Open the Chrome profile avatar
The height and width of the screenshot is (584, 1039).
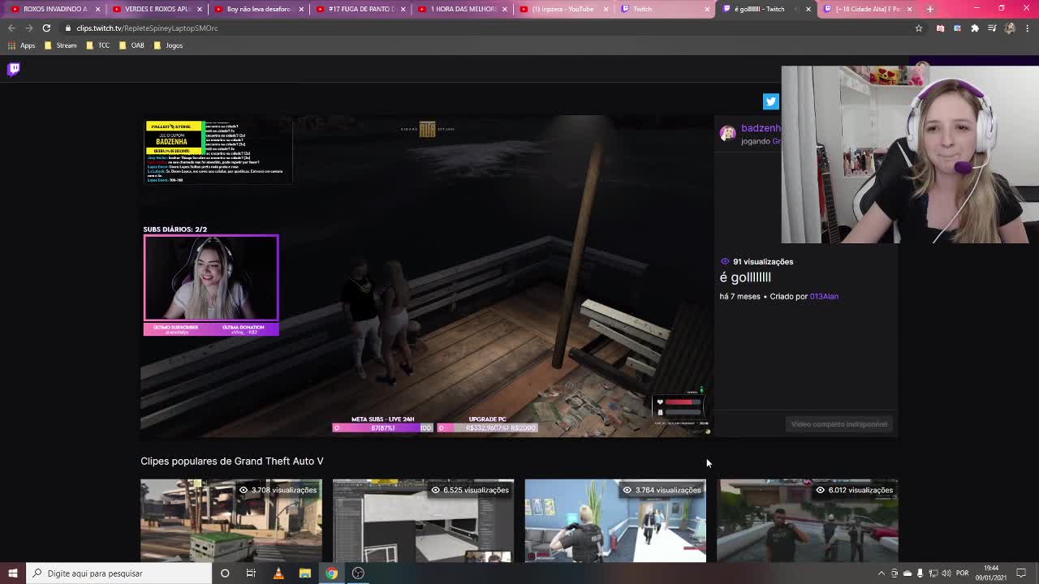pos(1010,28)
